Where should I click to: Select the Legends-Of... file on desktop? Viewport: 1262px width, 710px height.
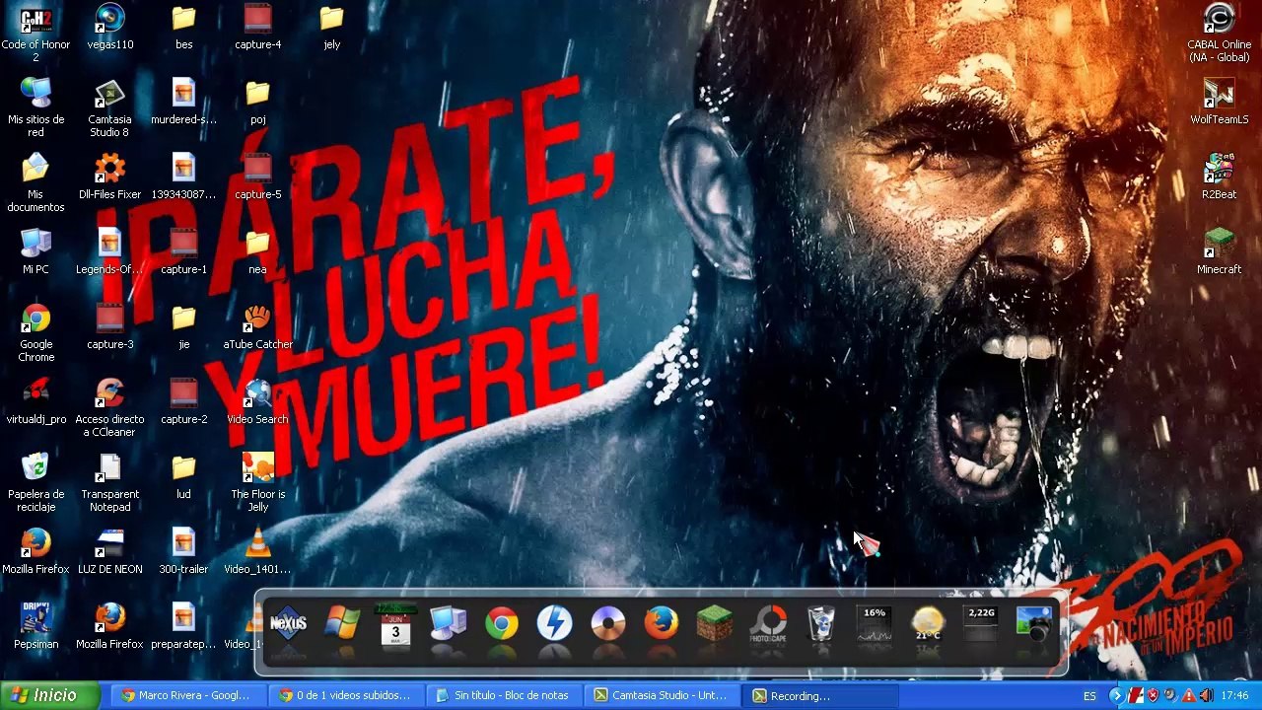pyautogui.click(x=109, y=251)
